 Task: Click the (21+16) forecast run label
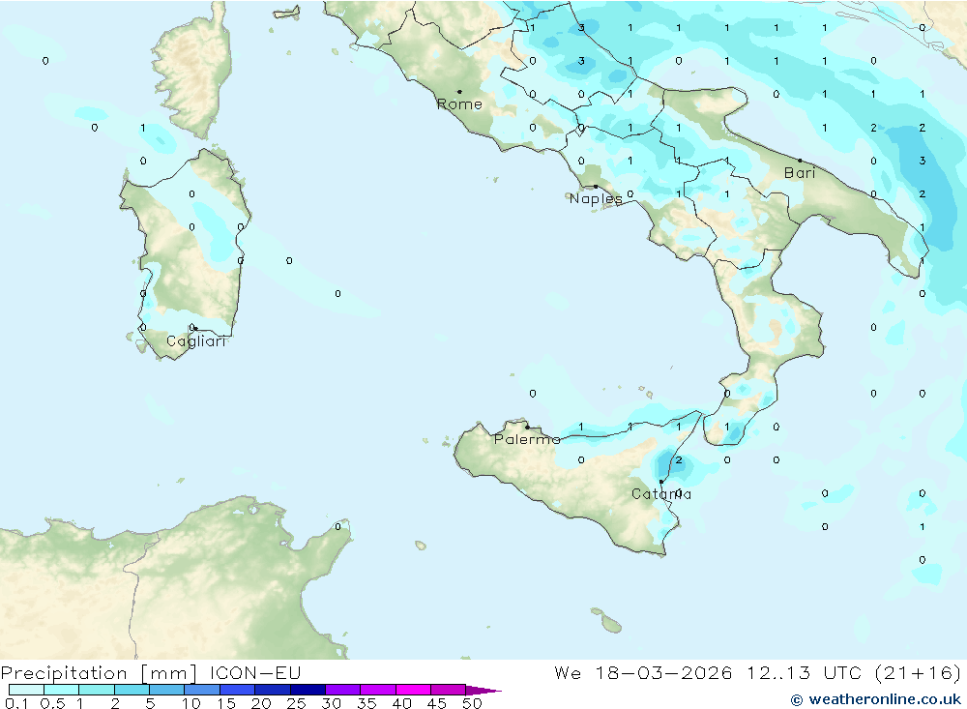coord(919,672)
